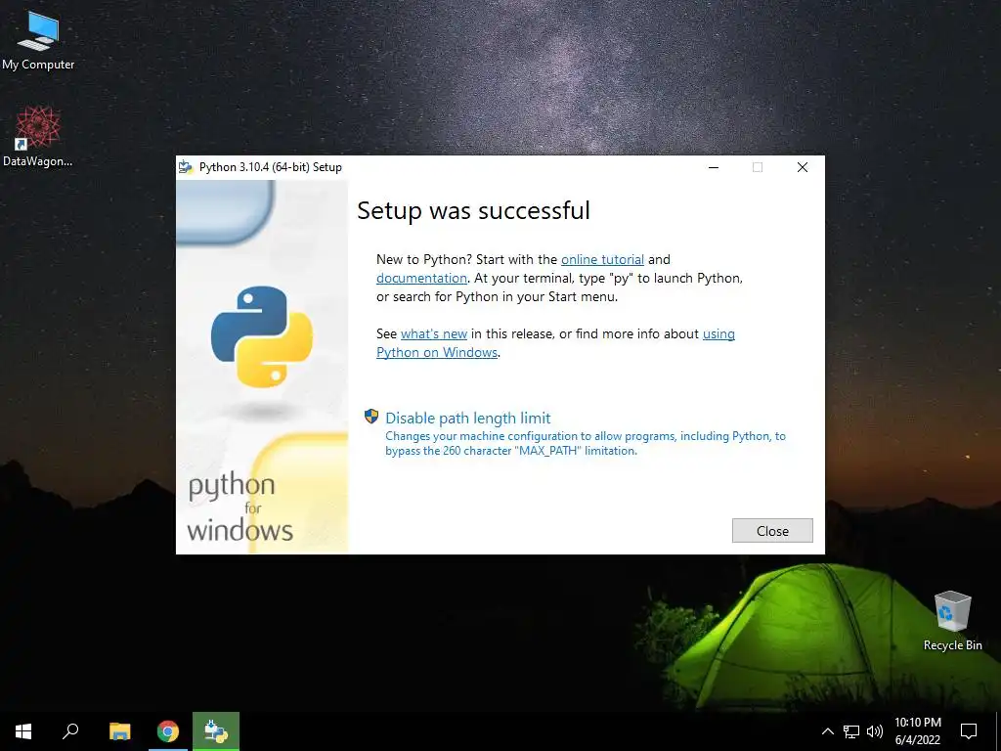Close the Python Setup window via X
The image size is (1001, 751).
pyautogui.click(x=803, y=167)
